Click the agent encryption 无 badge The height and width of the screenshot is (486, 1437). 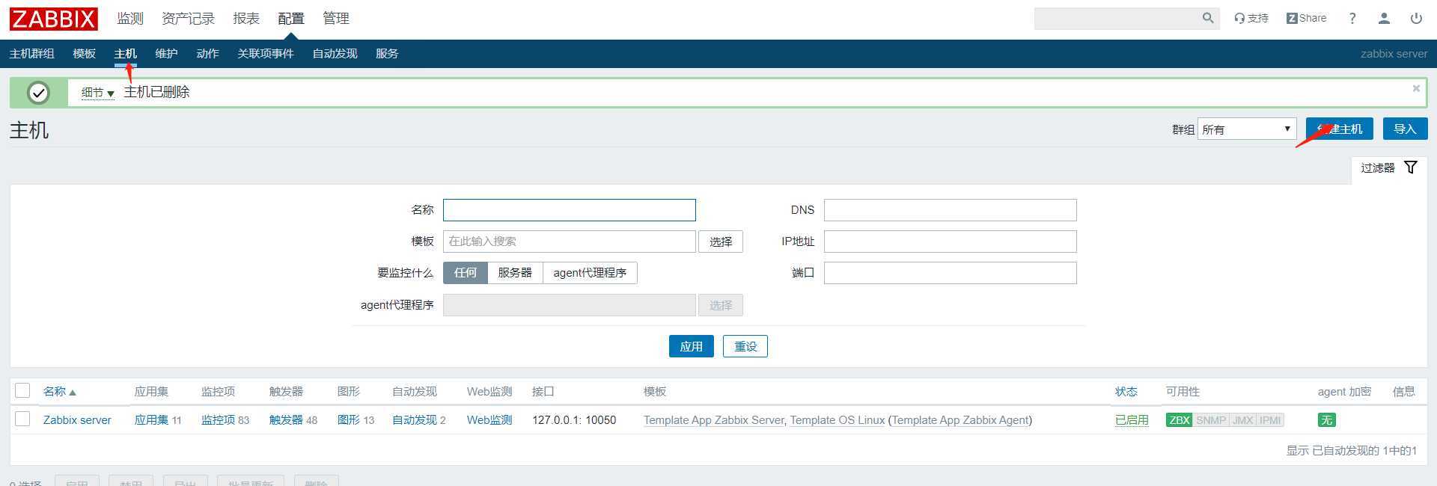[x=1326, y=420]
